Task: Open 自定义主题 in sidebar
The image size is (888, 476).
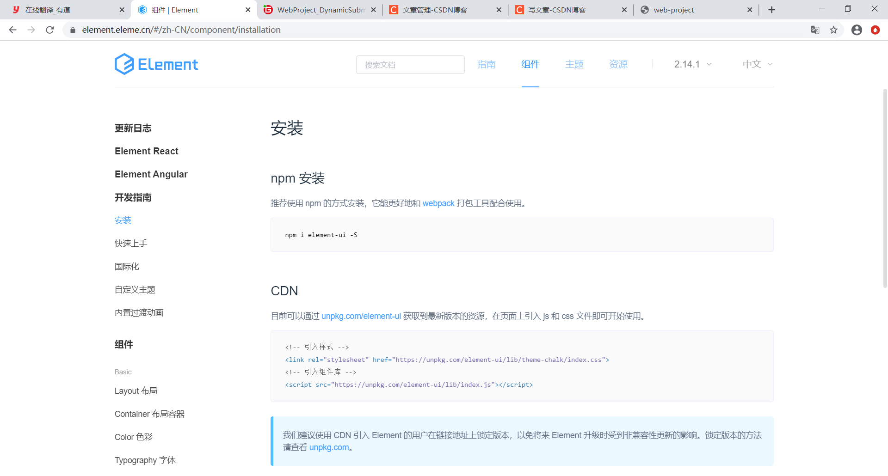Action: point(135,290)
